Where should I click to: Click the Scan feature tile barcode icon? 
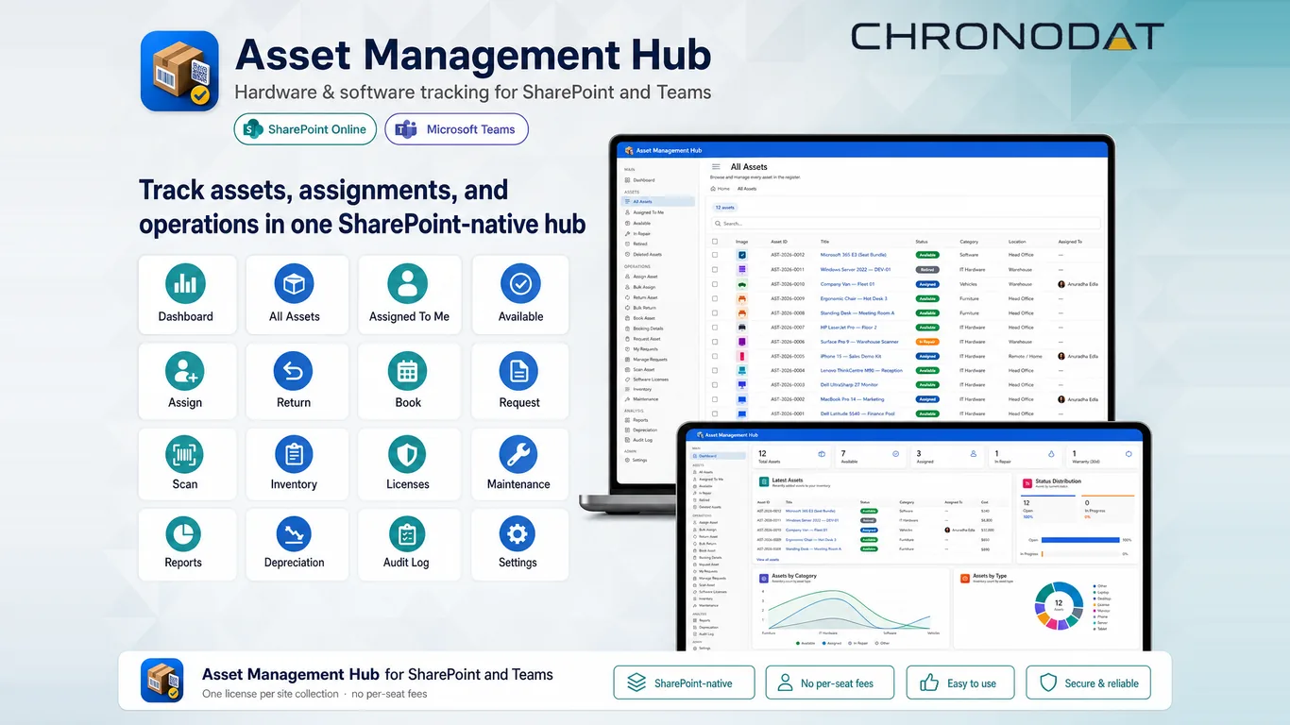[x=185, y=455]
